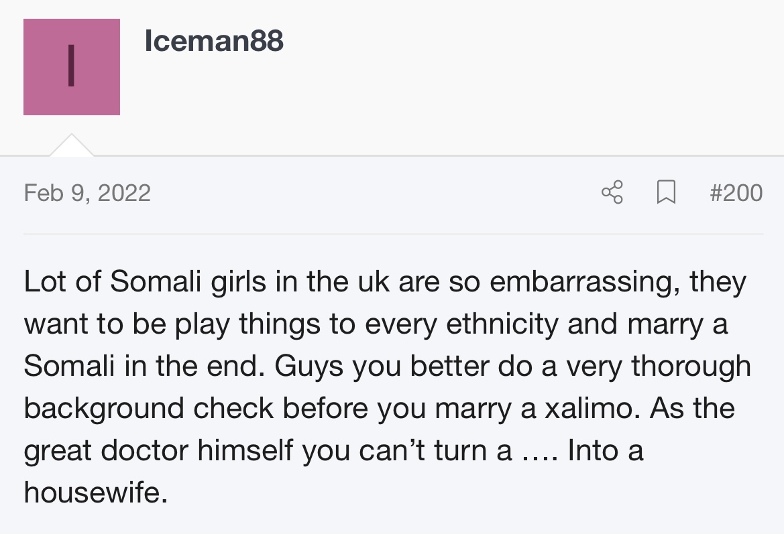The width and height of the screenshot is (784, 534).
Task: Open Iceman88's pink avatar
Action: tap(72, 67)
